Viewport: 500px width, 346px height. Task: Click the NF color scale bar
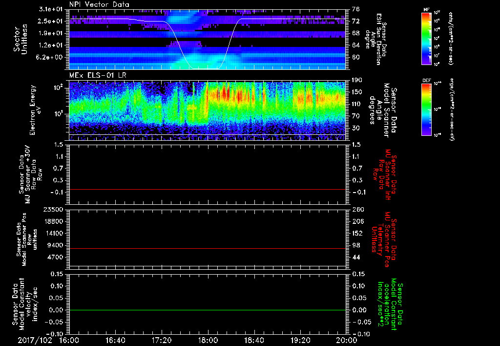pos(426,39)
